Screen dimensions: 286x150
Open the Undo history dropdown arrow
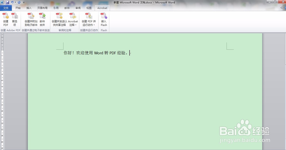pos(15,2)
